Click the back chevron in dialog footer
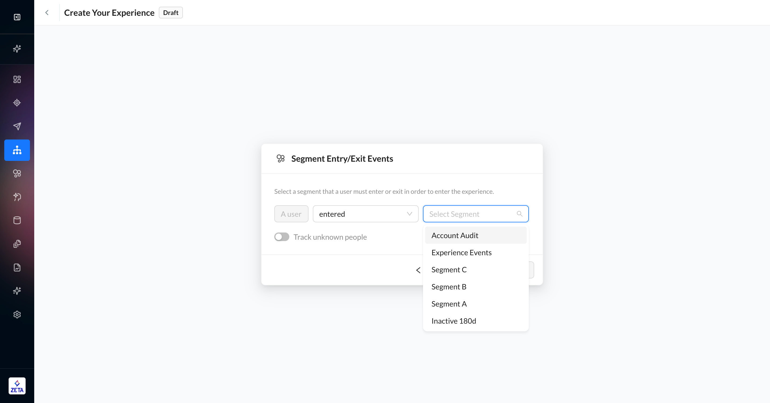The height and width of the screenshot is (403, 770). [x=418, y=270]
